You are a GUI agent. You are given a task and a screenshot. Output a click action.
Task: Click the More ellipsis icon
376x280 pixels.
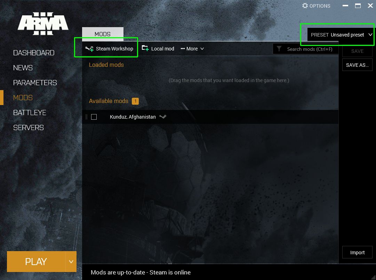(x=183, y=49)
